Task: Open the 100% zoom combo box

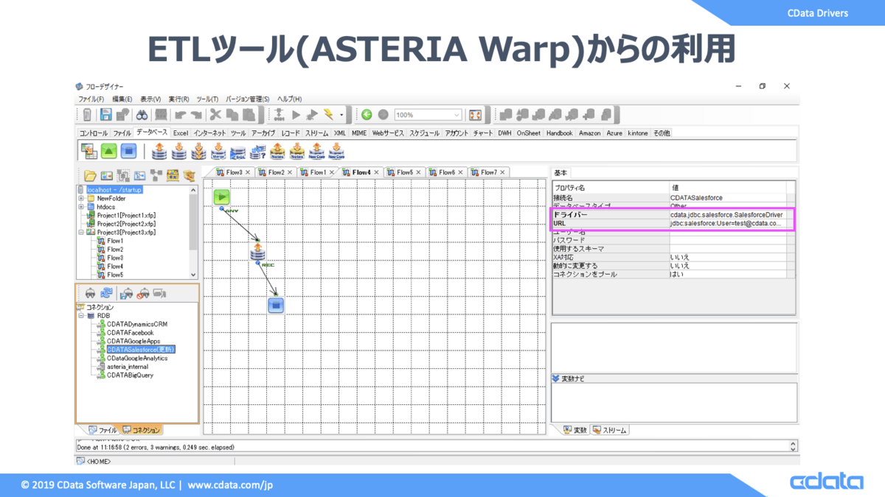Action: coord(428,115)
